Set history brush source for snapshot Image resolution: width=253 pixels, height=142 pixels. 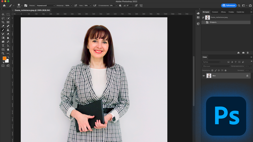(203, 17)
